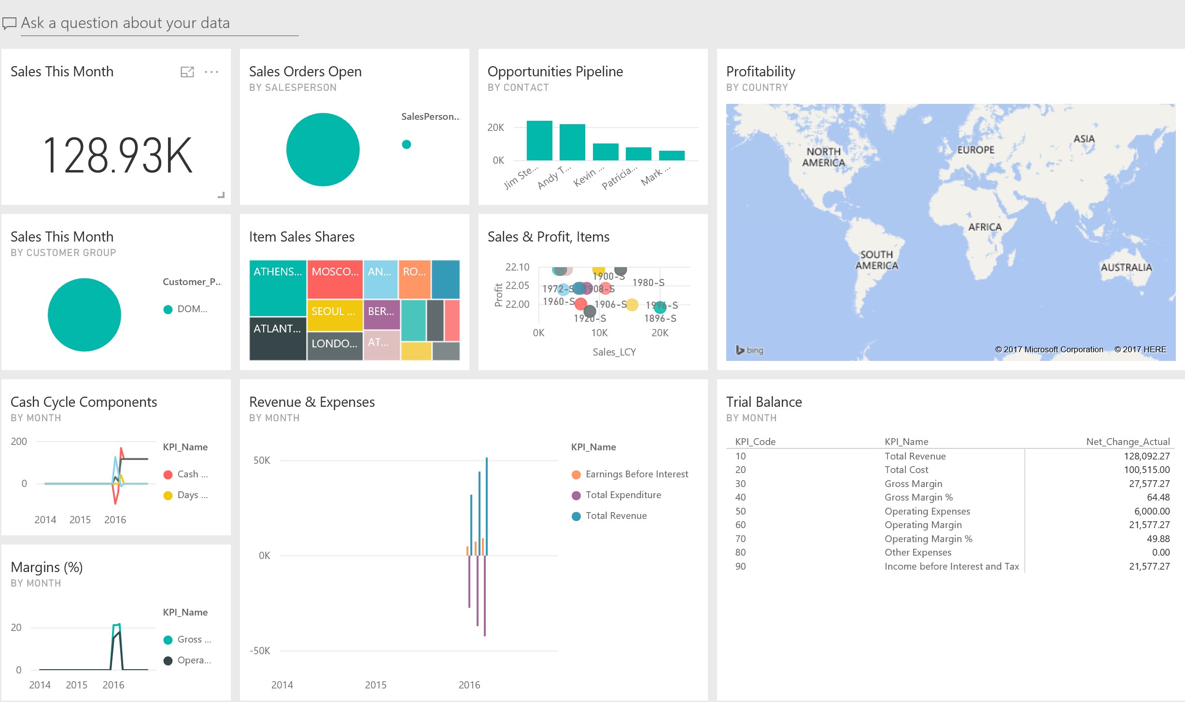Select the Earnings Before Interest legend entry

tap(636, 474)
